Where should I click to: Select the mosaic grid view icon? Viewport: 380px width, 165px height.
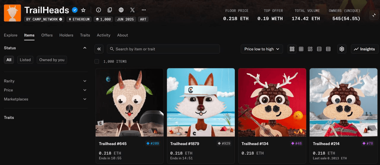click(310, 49)
